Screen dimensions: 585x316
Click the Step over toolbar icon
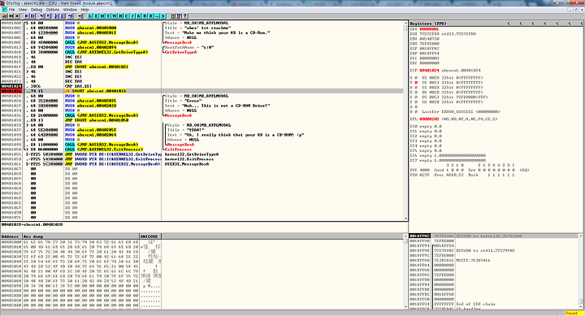click(49, 16)
